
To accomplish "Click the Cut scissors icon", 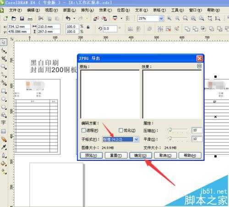I will point(41,18).
